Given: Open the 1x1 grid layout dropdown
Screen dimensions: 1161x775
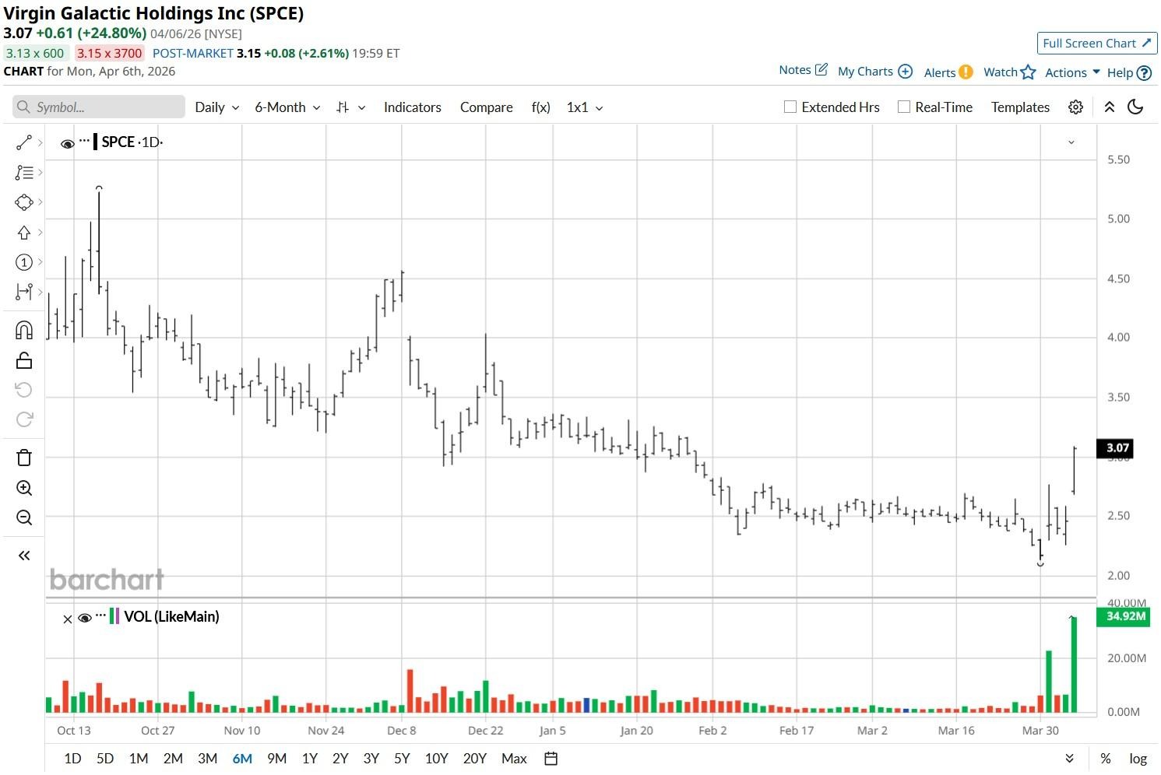Looking at the screenshot, I should [585, 107].
